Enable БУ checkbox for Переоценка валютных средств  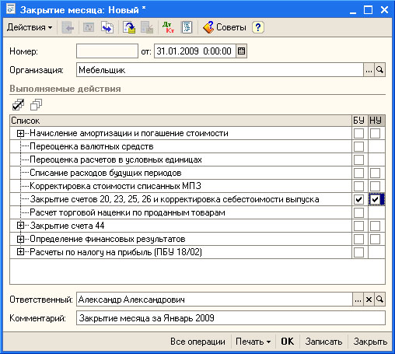358,146
